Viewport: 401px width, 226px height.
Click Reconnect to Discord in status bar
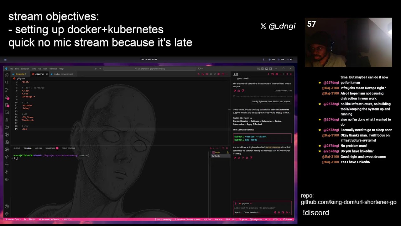49,219
